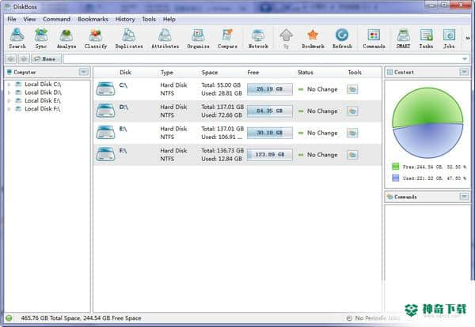Screen dimensions: 475x327
Task: Open the Tasks toolbar icon
Action: pyautogui.click(x=426, y=39)
